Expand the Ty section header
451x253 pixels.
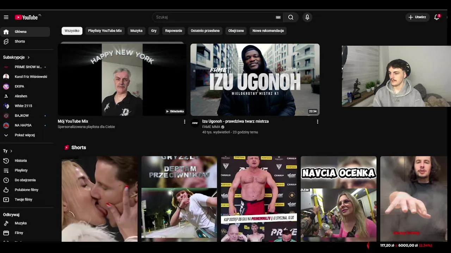click(8, 151)
